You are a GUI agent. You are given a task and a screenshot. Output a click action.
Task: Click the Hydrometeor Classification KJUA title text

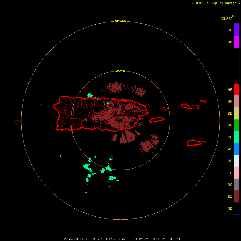pos(121,239)
